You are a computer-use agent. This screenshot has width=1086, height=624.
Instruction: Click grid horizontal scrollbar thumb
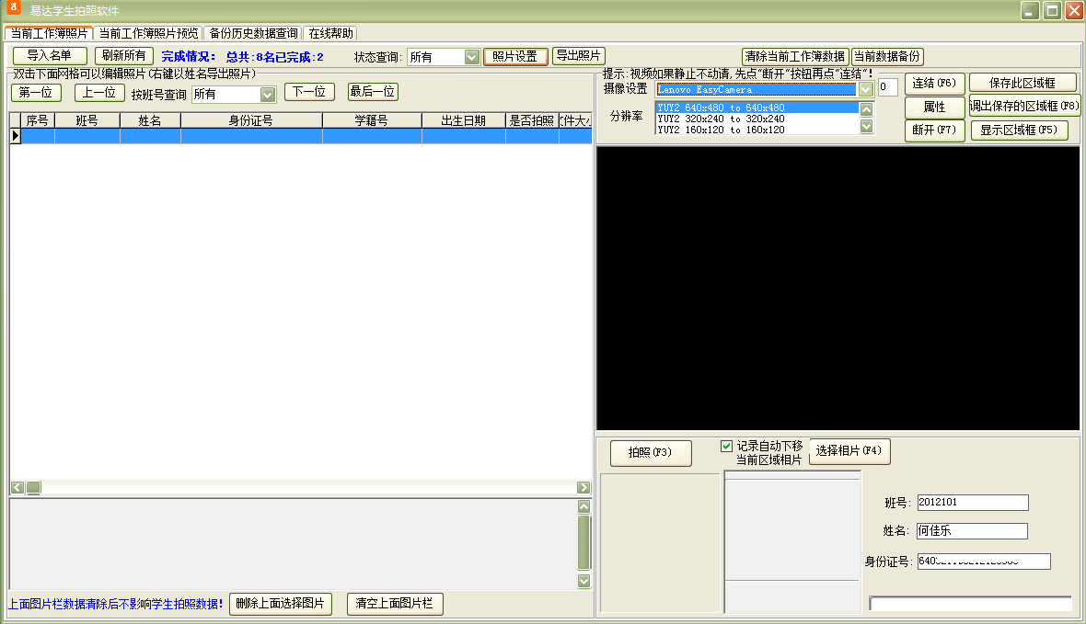click(x=33, y=488)
